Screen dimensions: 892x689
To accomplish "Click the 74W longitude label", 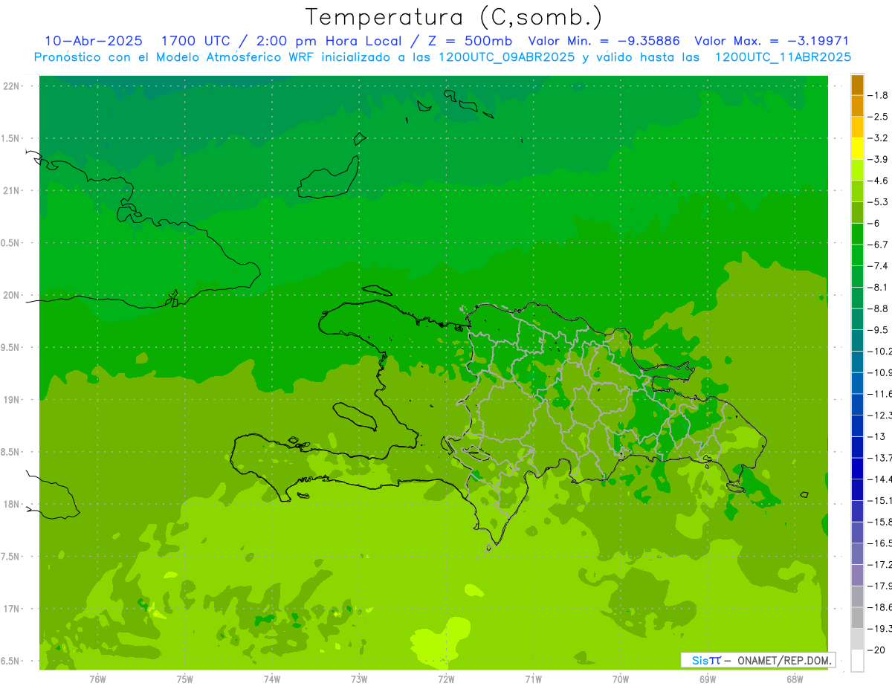I will [272, 679].
